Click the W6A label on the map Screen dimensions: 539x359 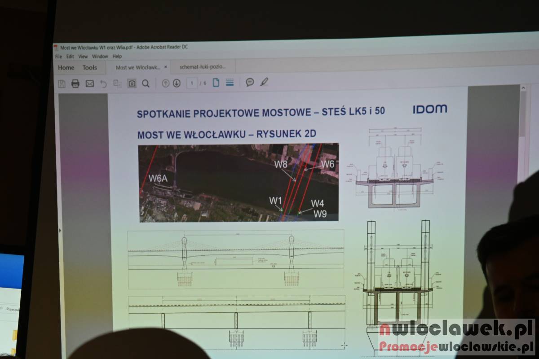158,178
